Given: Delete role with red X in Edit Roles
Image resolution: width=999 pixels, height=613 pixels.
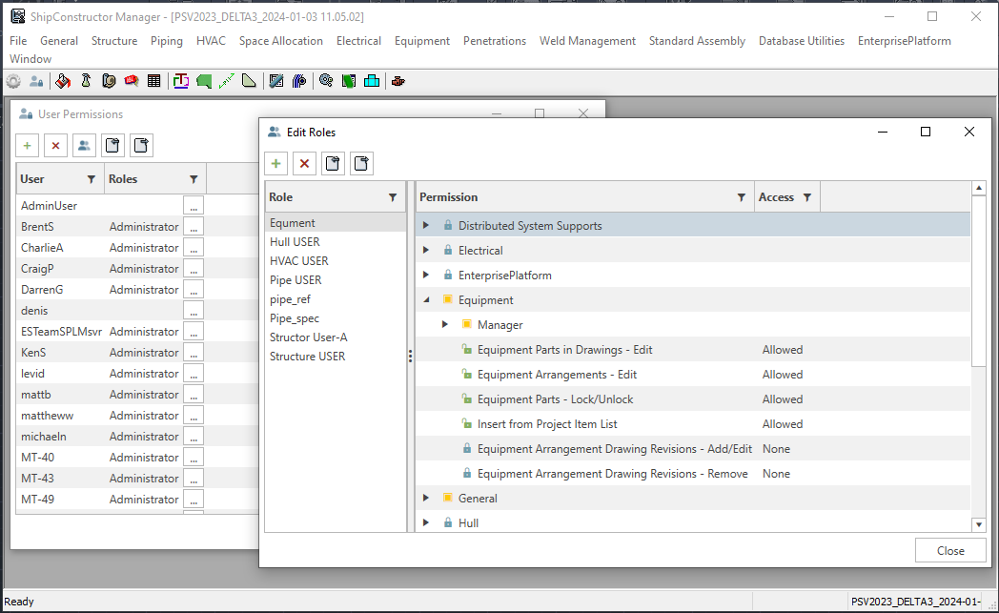Looking at the screenshot, I should click(x=304, y=164).
